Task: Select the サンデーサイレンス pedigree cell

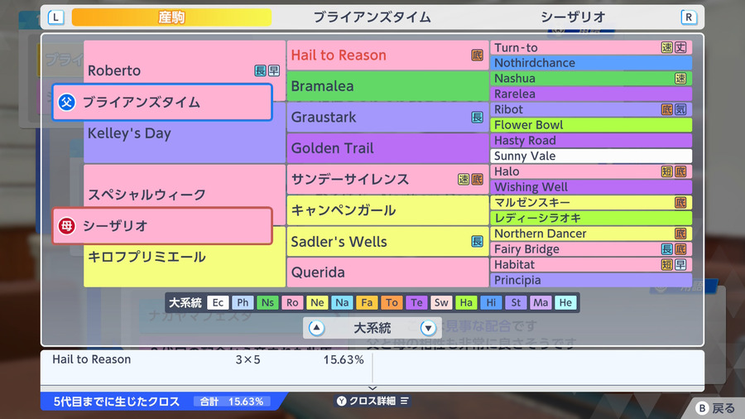Action: point(387,179)
